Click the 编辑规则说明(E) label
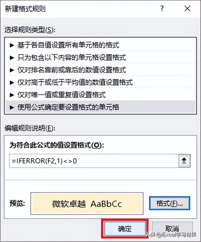201x242 pixels. tap(30, 128)
